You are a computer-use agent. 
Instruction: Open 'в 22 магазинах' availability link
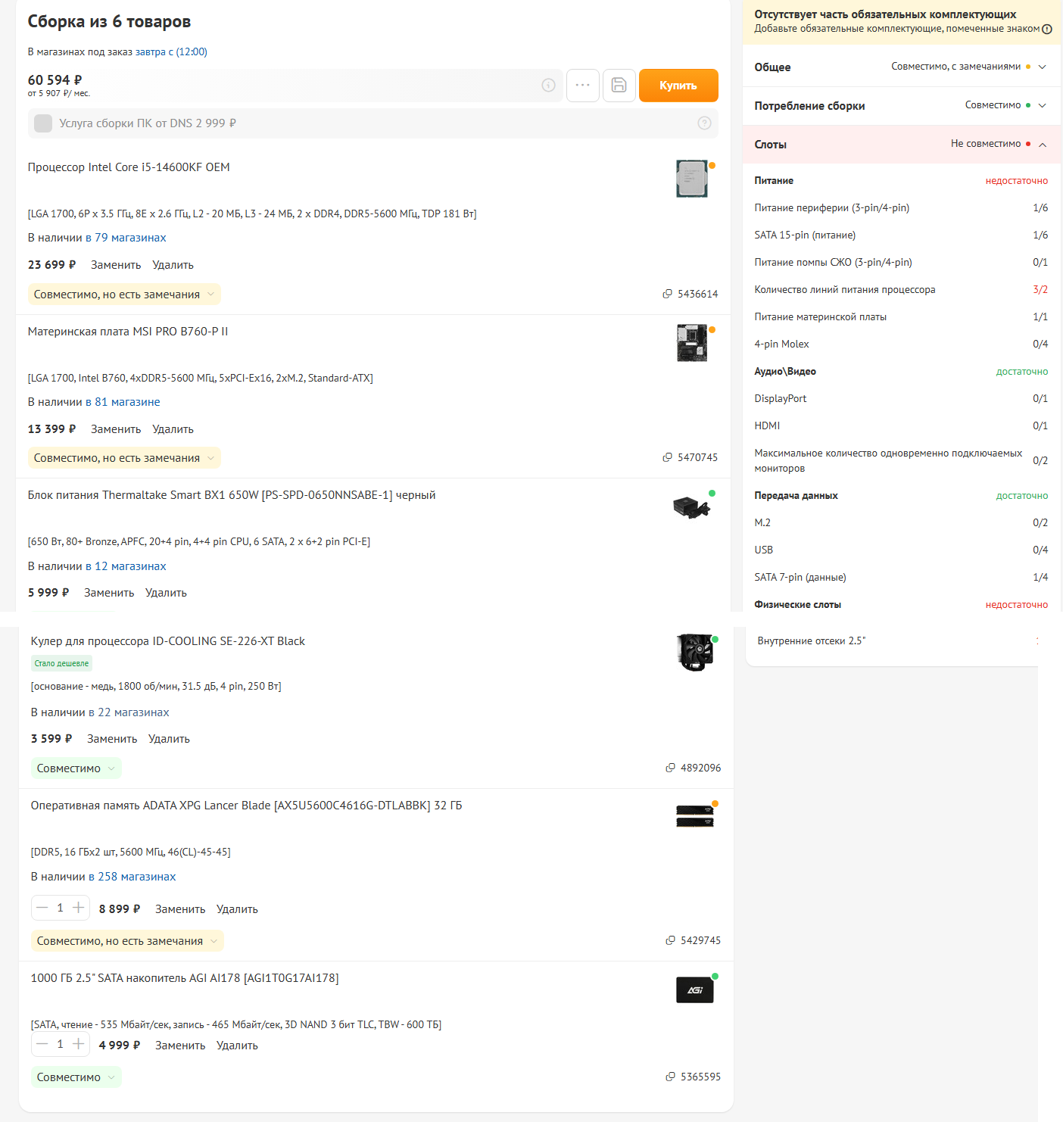pos(129,712)
